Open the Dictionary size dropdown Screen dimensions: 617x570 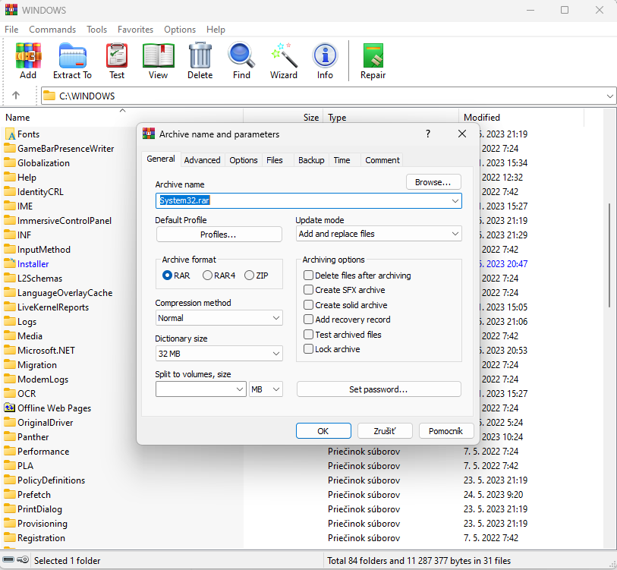[x=219, y=354]
